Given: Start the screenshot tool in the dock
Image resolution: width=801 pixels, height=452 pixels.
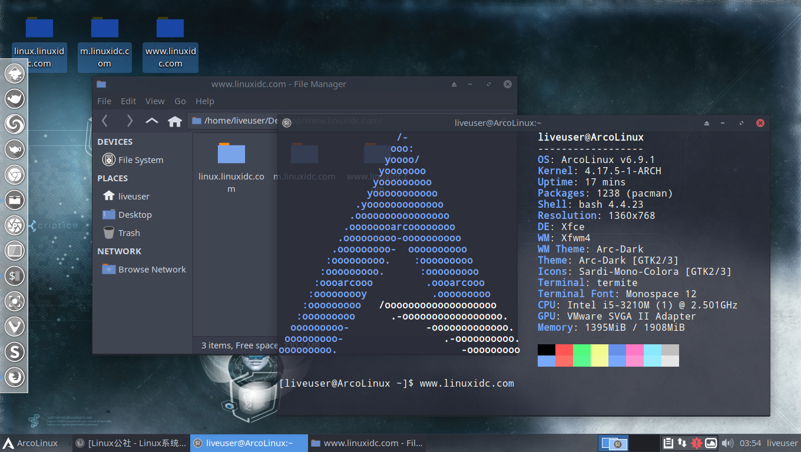Looking at the screenshot, I should pyautogui.click(x=14, y=301).
